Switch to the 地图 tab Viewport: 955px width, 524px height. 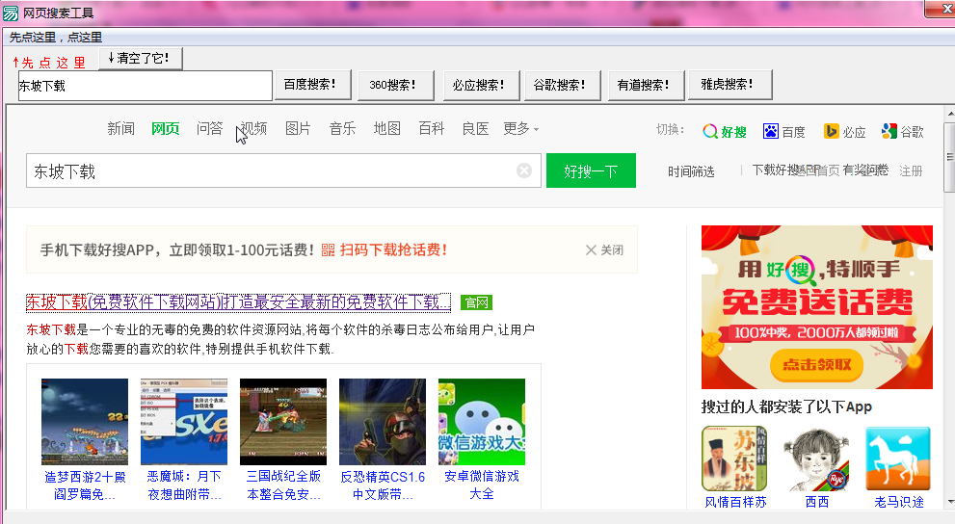coord(386,128)
